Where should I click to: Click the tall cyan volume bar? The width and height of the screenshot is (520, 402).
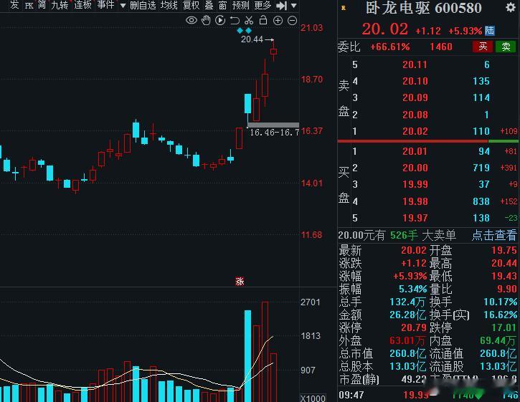tap(247, 356)
